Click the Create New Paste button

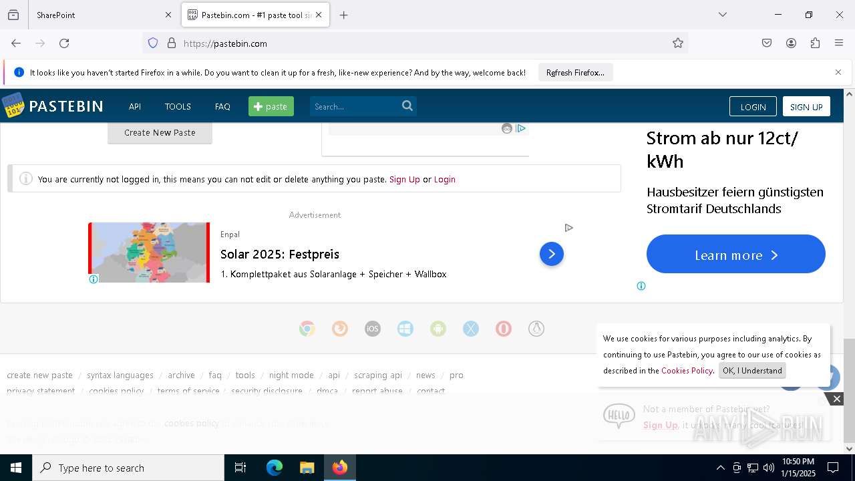point(160,132)
